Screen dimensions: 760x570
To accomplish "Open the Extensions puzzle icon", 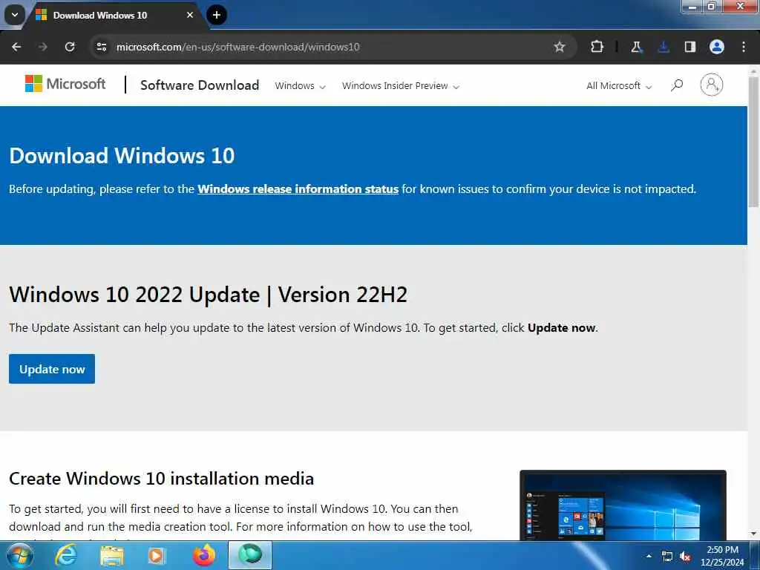I will [597, 47].
